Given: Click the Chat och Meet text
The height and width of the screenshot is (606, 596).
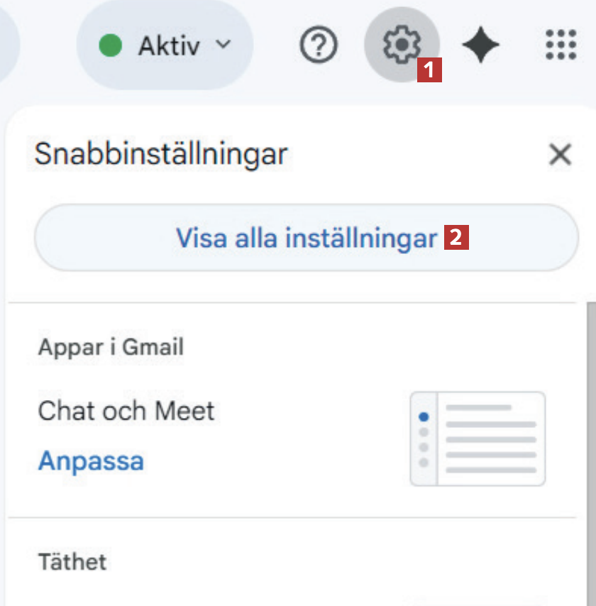Looking at the screenshot, I should pyautogui.click(x=126, y=410).
